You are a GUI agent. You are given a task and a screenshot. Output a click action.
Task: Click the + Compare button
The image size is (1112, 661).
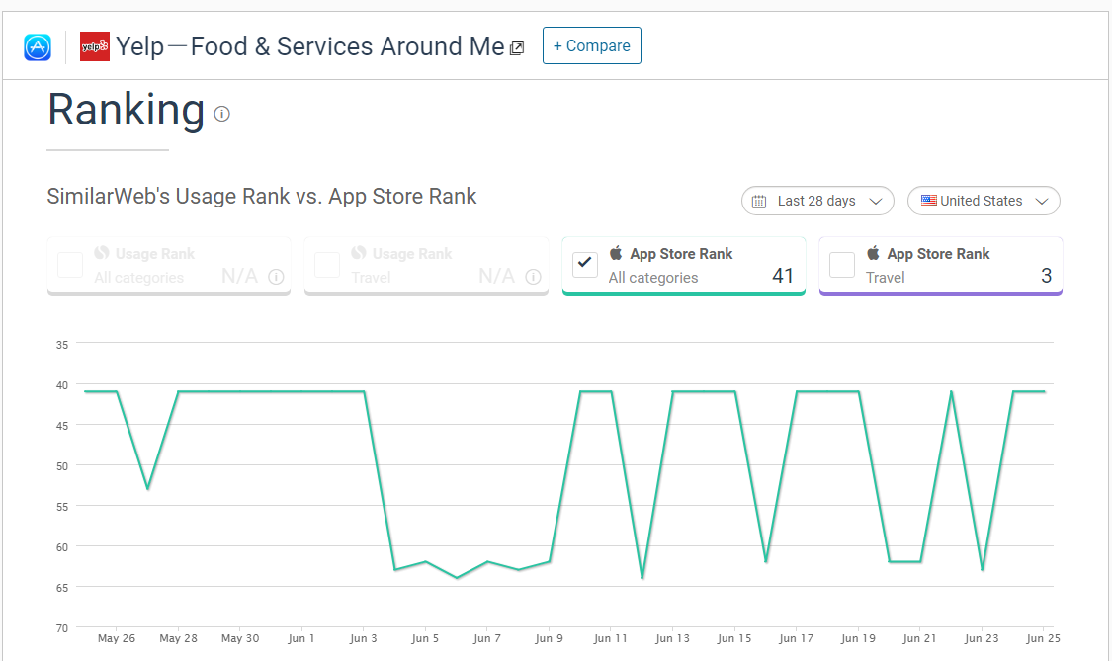(x=591, y=45)
